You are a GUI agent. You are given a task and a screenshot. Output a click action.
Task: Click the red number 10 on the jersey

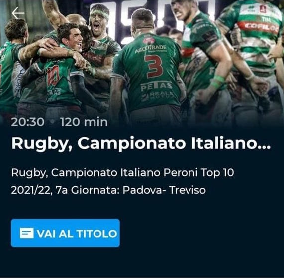tap(53, 76)
